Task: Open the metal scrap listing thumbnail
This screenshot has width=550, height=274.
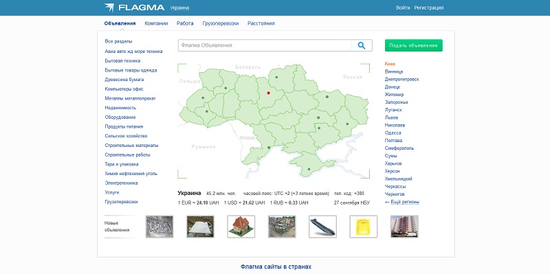Action: pos(159,227)
